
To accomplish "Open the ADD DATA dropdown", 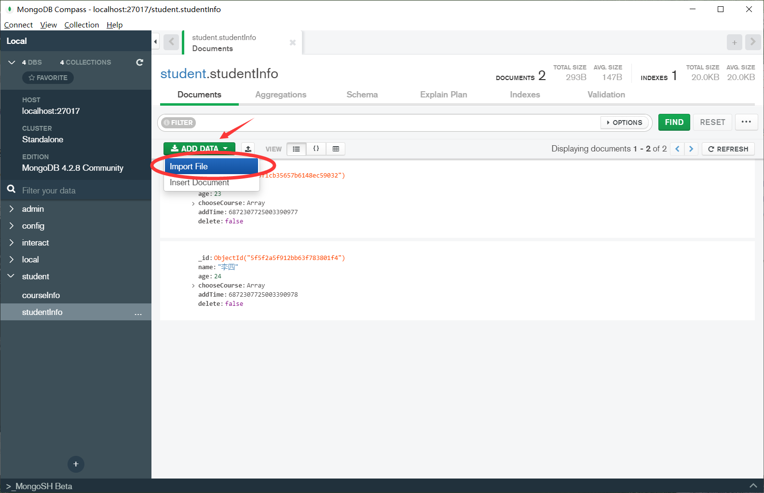I will 199,149.
